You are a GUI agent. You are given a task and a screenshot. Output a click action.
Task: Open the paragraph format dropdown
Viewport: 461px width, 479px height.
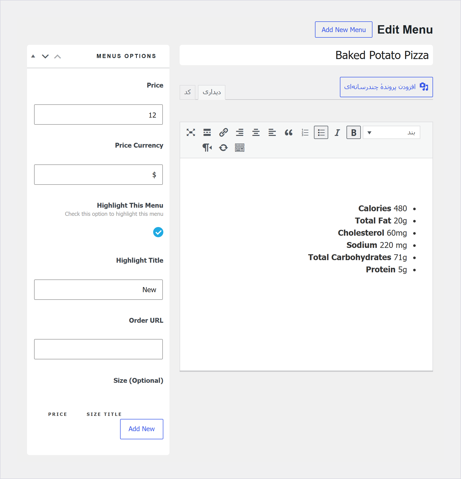pyautogui.click(x=392, y=132)
